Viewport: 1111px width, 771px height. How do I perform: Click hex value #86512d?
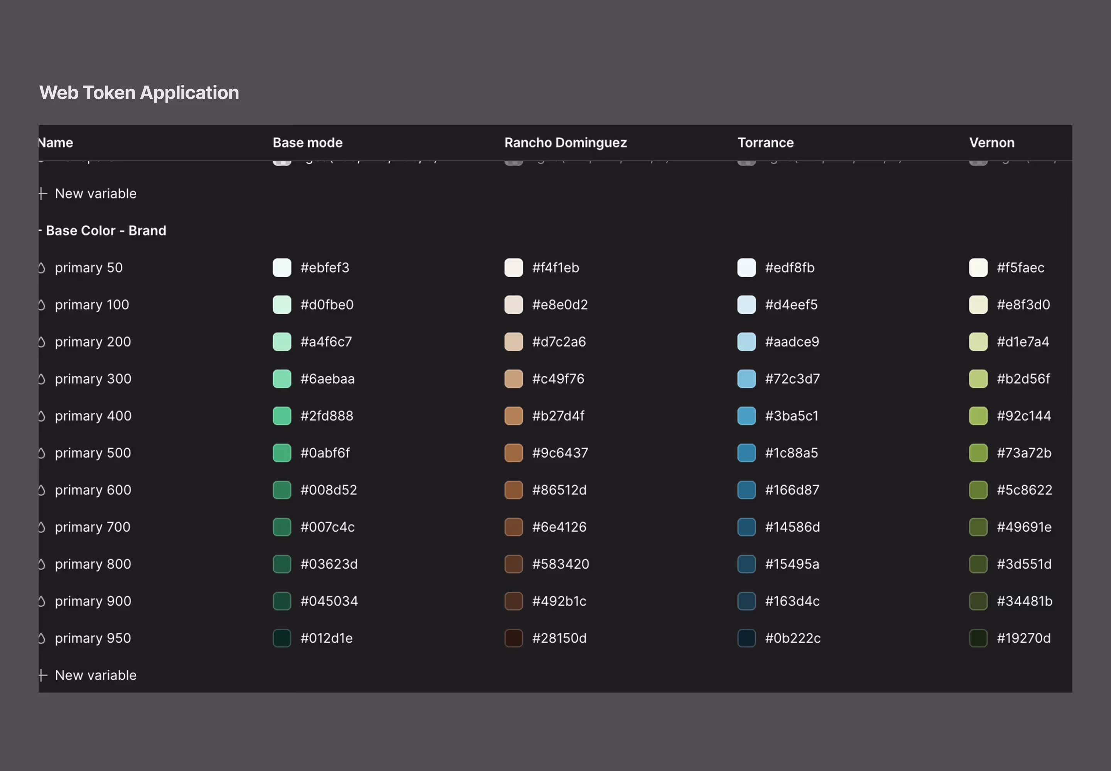click(x=559, y=490)
